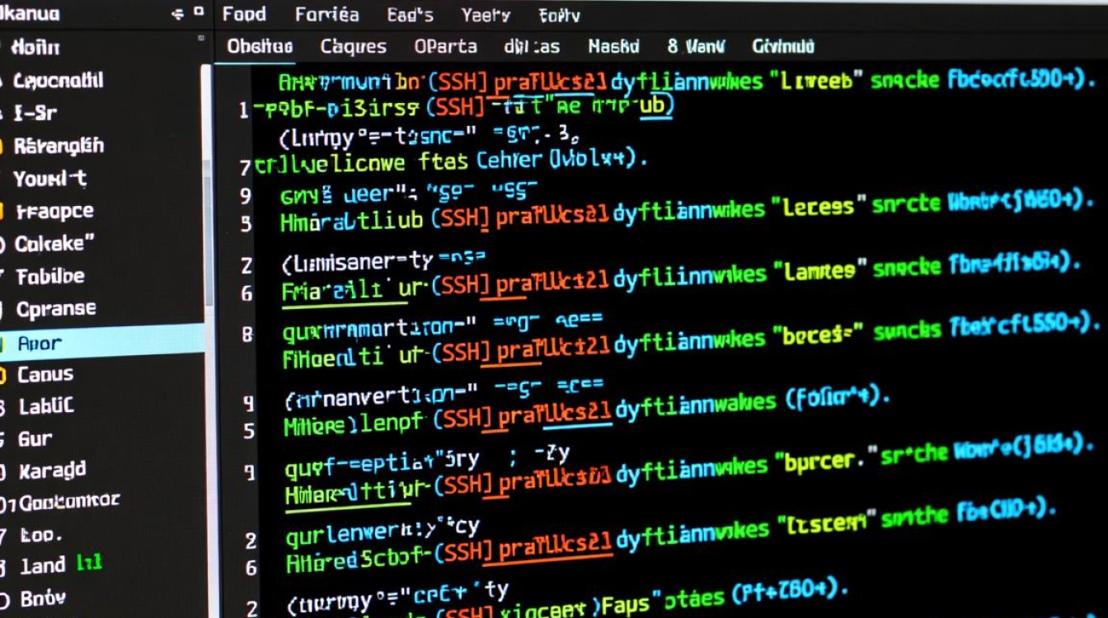
Task: Select Xaragd in the sidebar list
Action: [x=52, y=471]
